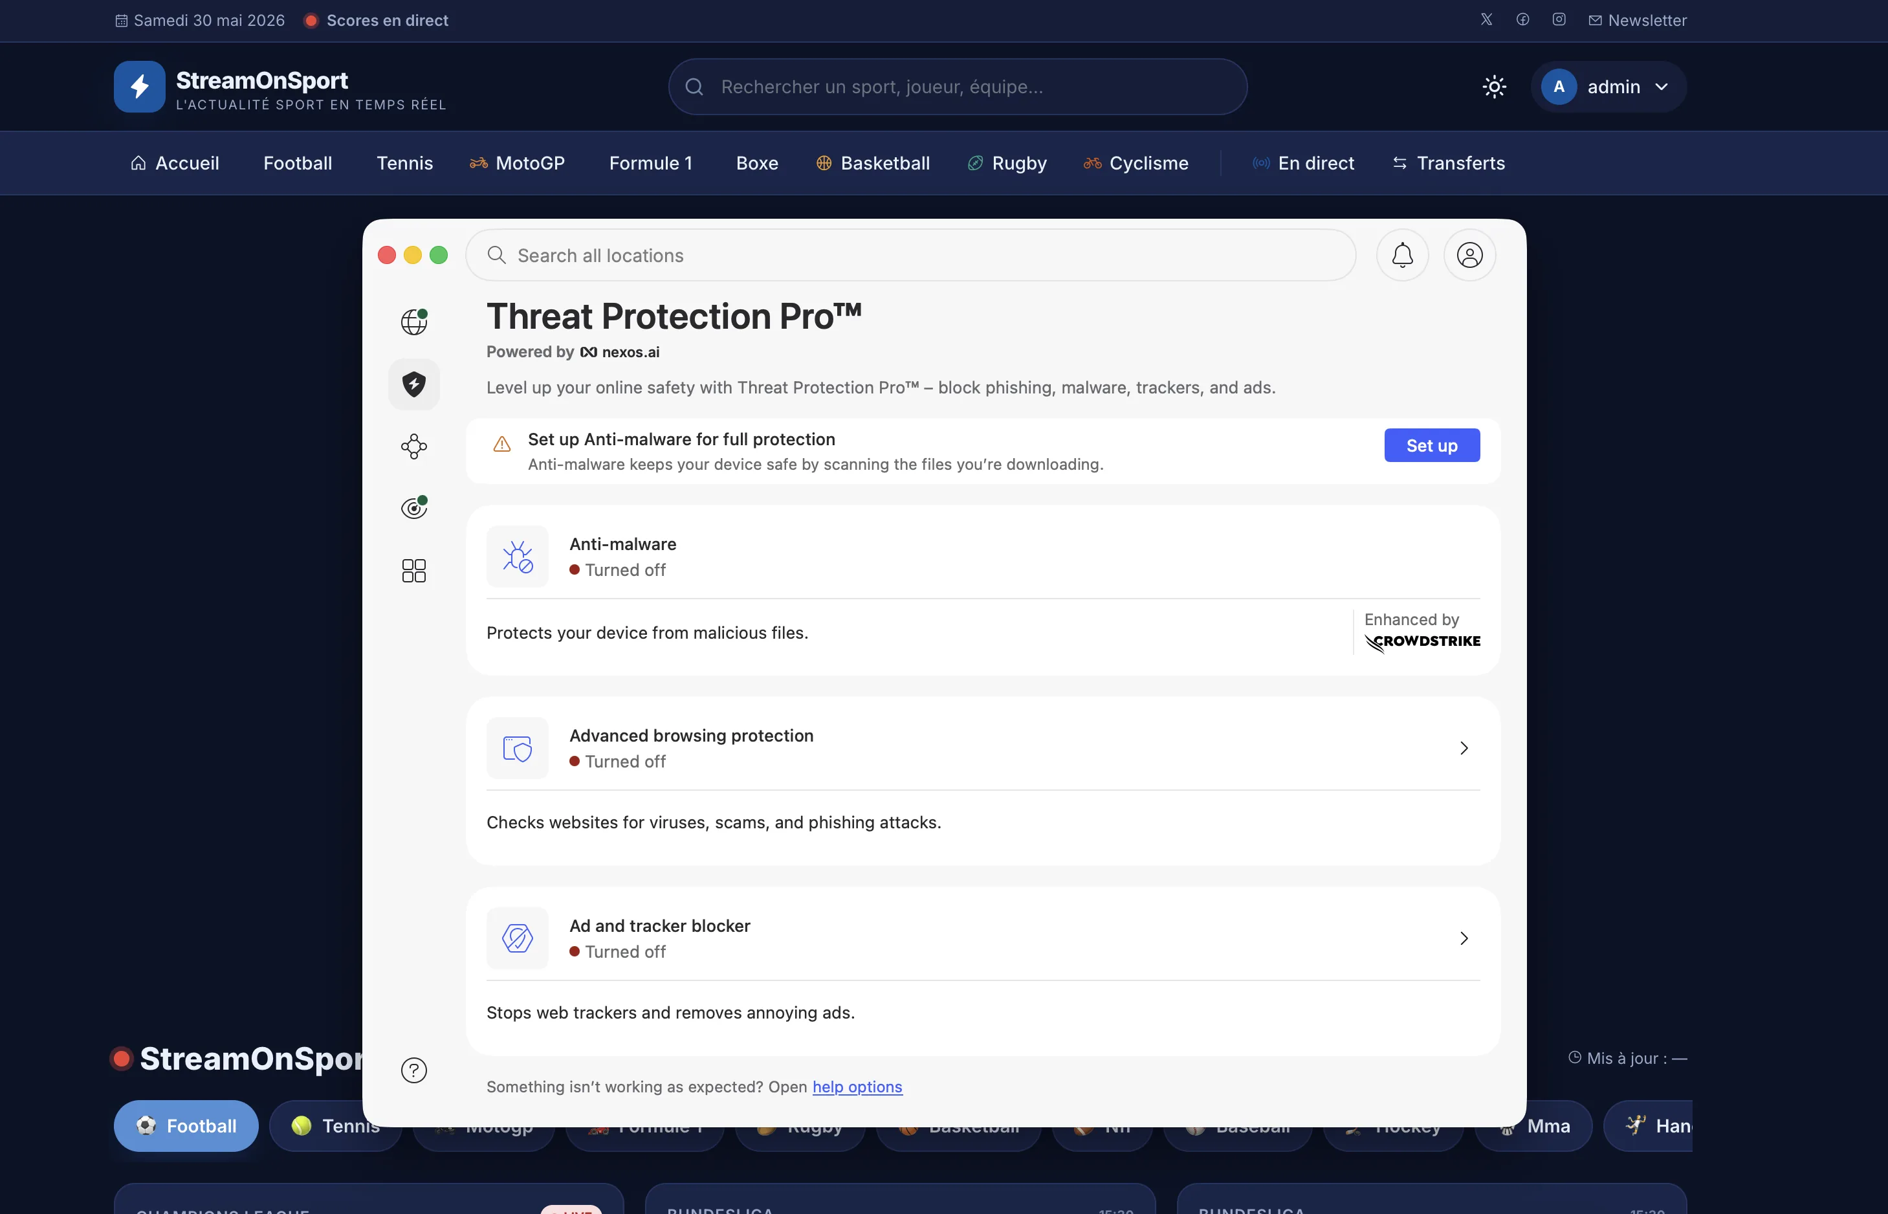
Task: Expand Advanced browsing protection chevron
Action: coord(1464,748)
